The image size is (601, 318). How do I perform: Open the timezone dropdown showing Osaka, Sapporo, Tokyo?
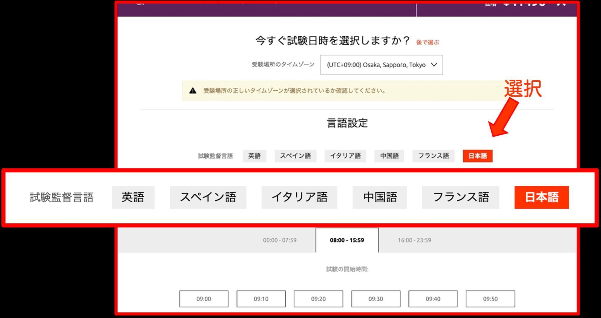tap(376, 65)
